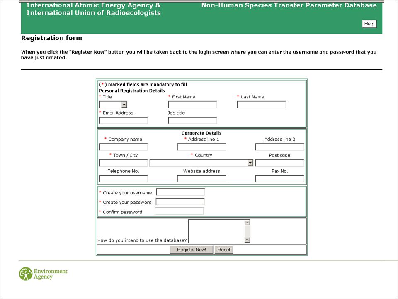This screenshot has height=299, width=398.
Task: Click the Corporate Details heading
Action: click(x=201, y=133)
